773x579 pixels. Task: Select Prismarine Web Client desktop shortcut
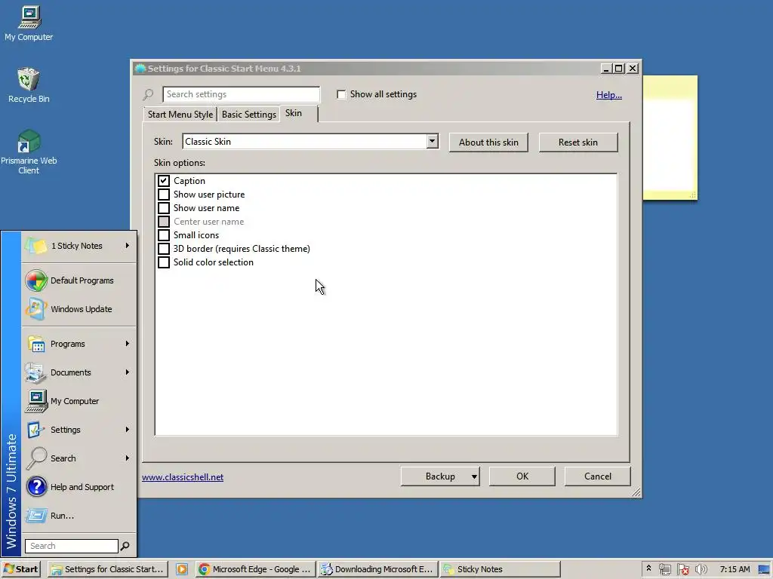(x=29, y=152)
